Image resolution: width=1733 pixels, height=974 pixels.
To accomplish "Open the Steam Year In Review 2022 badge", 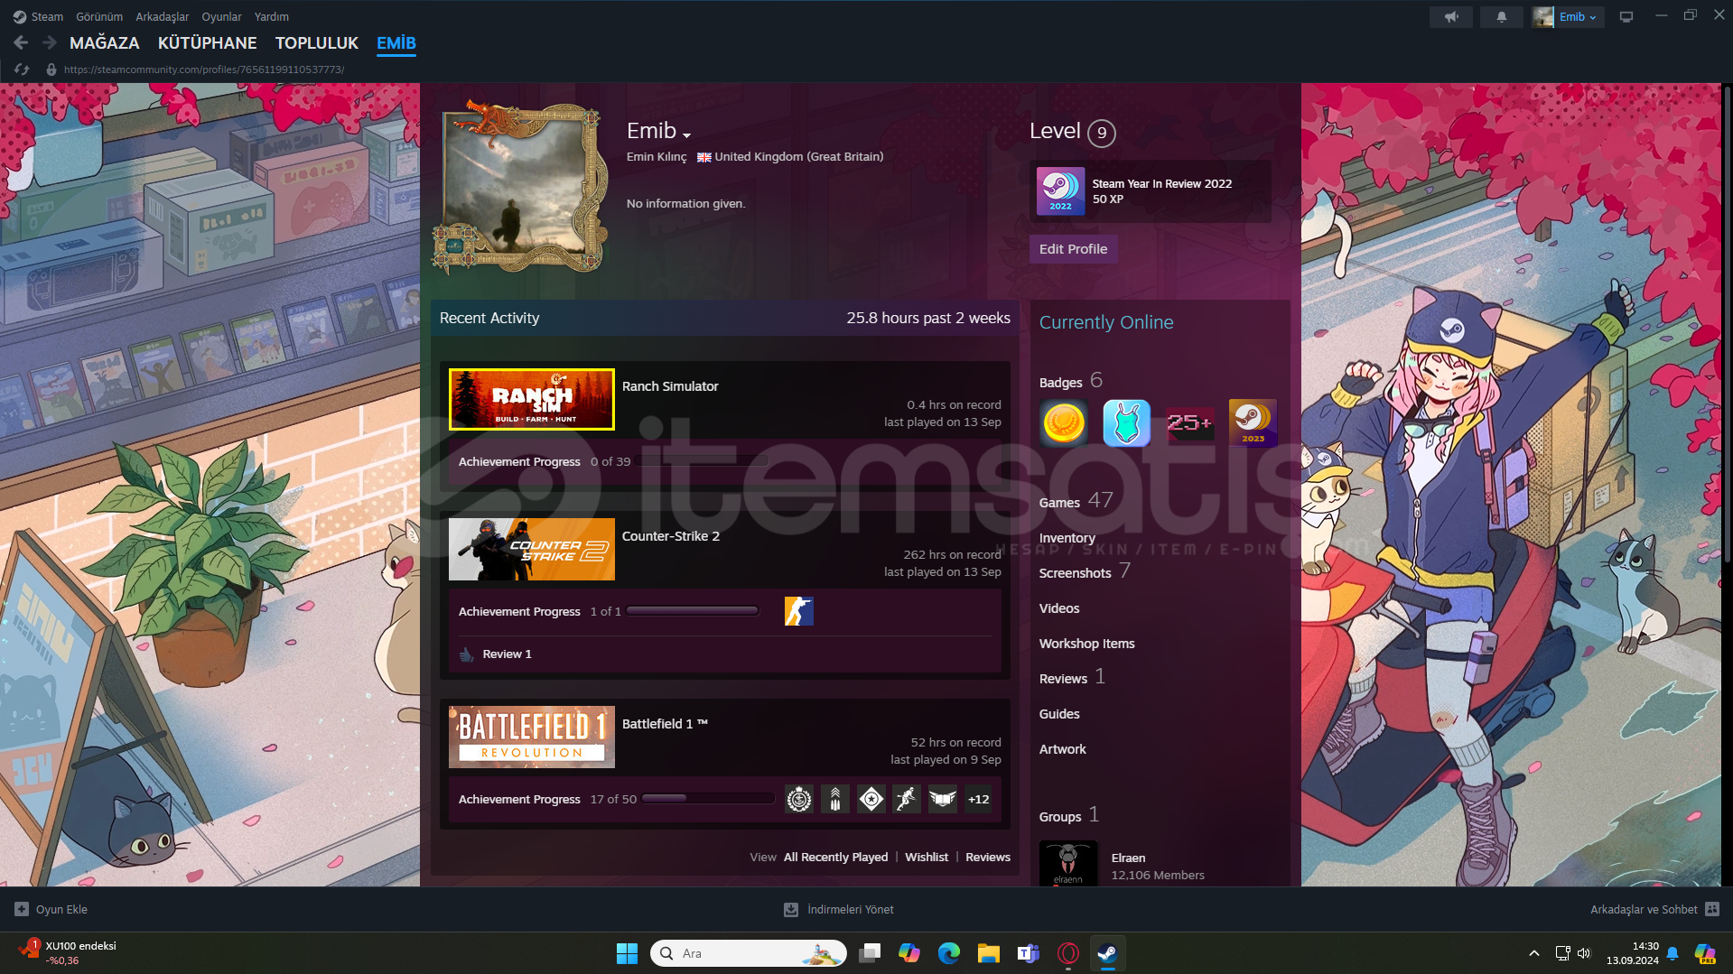I will [x=1060, y=191].
